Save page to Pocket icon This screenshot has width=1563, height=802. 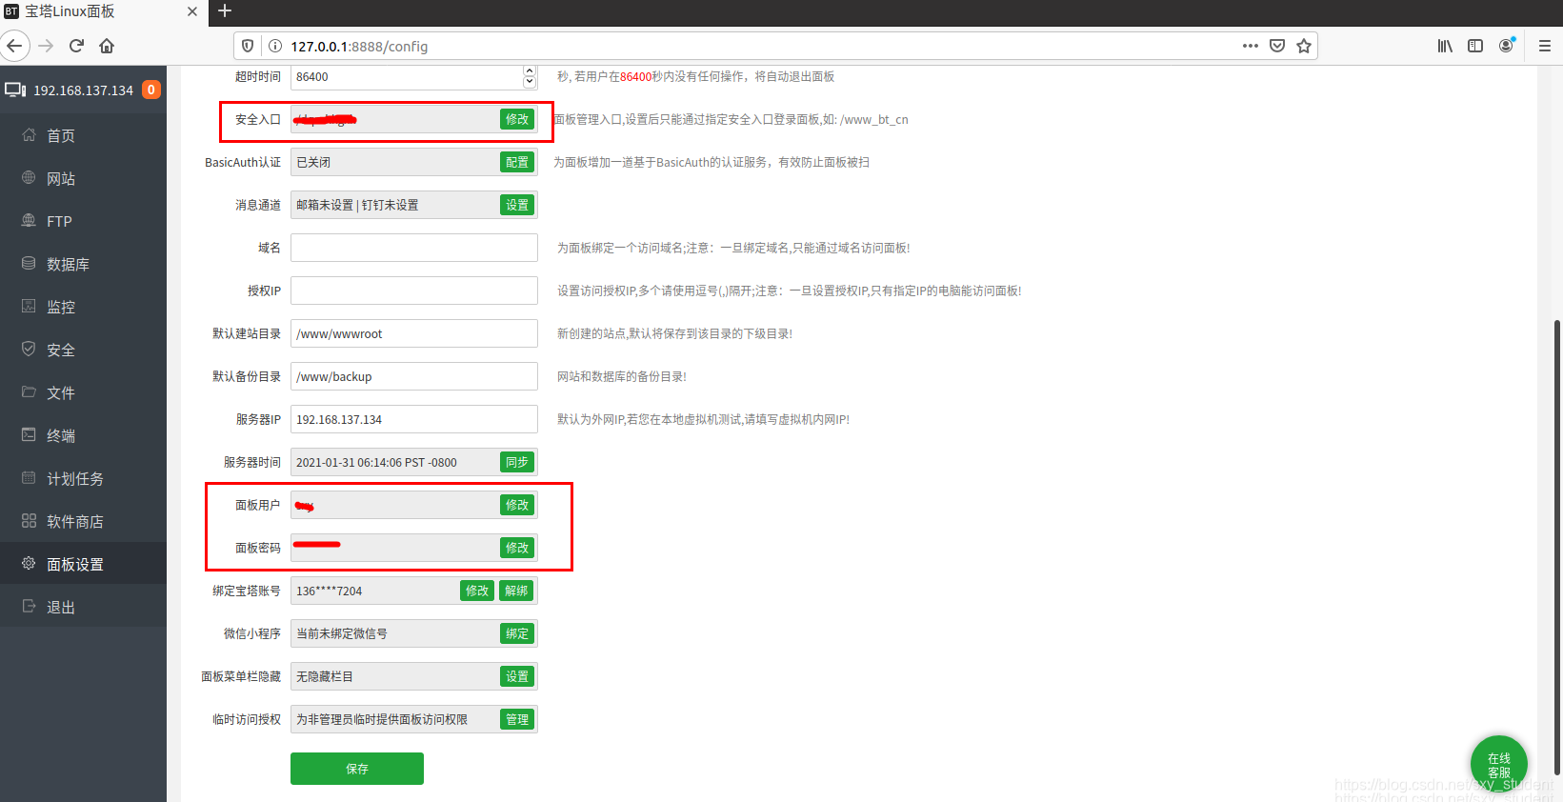(1277, 46)
